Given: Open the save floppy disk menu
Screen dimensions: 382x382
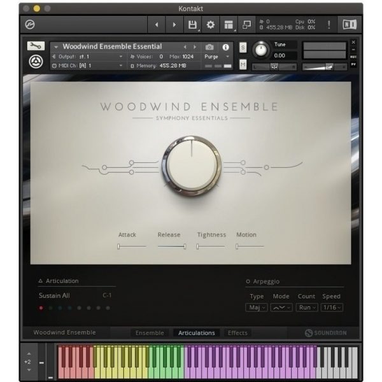Looking at the screenshot, I should point(192,25).
